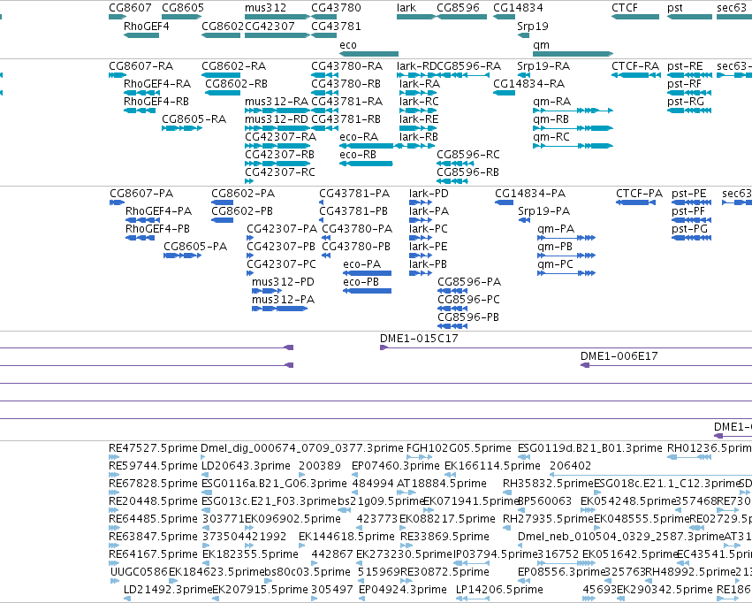Click protein eco-PB
This screenshot has width=752, height=603.
367,291
